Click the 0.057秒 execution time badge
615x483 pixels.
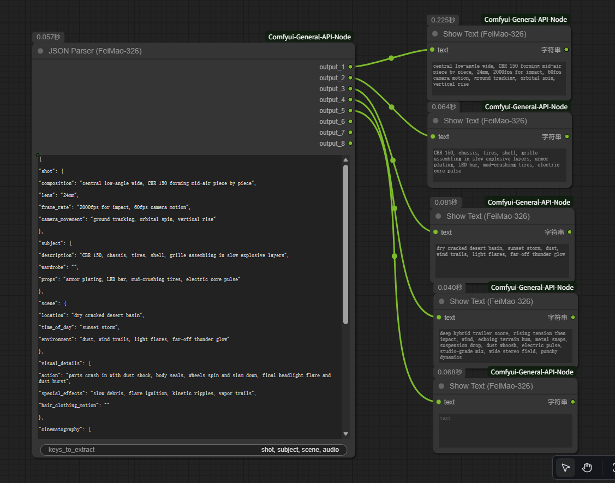48,37
